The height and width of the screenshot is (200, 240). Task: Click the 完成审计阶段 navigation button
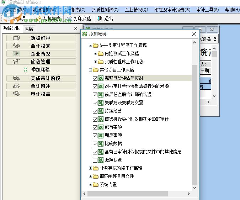click(41, 78)
